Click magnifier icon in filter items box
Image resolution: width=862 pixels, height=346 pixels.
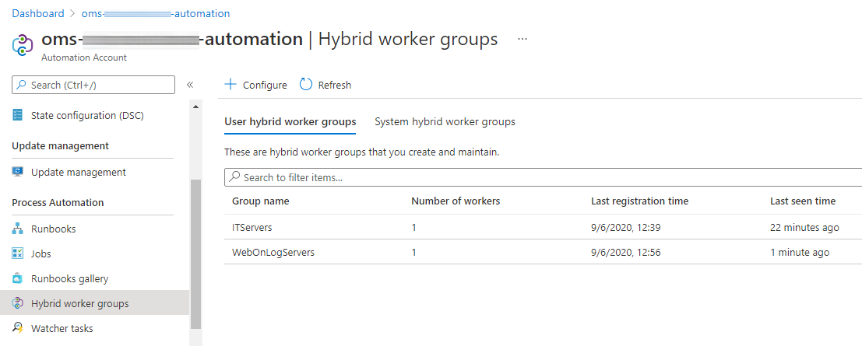point(234,177)
